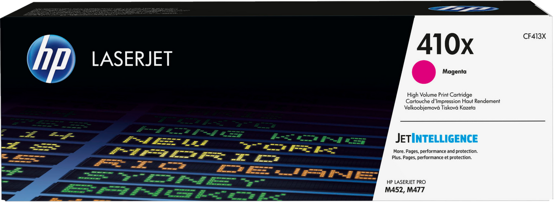554x202 pixels.
Task: Click the "LASERJET" text
Action: (x=132, y=58)
